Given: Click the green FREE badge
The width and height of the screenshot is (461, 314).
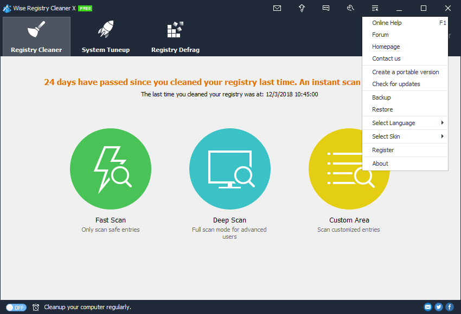Looking at the screenshot, I should 85,9.
